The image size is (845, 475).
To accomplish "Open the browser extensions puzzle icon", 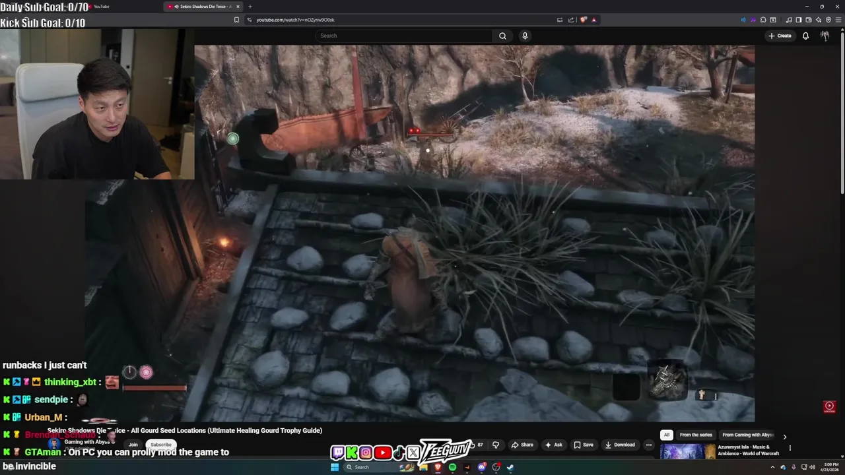I will [763, 20].
